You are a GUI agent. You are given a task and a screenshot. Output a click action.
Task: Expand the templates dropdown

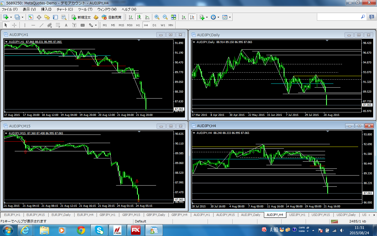point(230,17)
